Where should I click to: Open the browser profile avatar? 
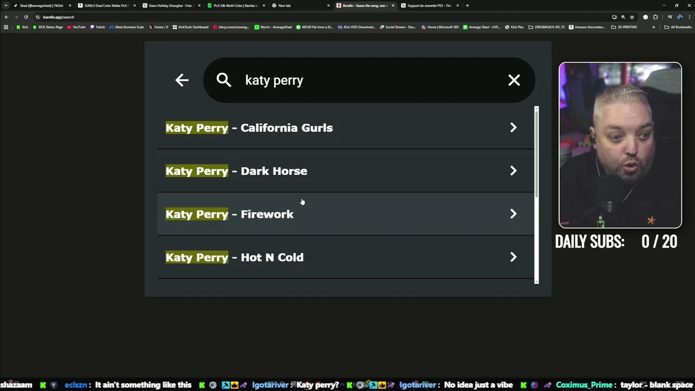pyautogui.click(x=679, y=17)
